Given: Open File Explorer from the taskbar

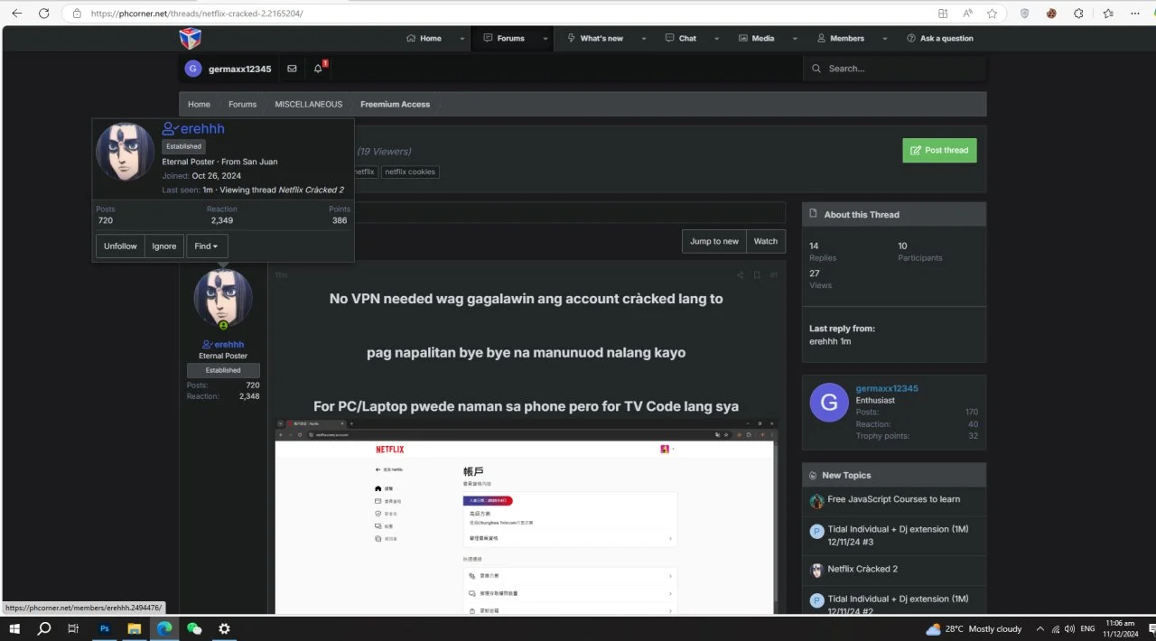Looking at the screenshot, I should [134, 628].
